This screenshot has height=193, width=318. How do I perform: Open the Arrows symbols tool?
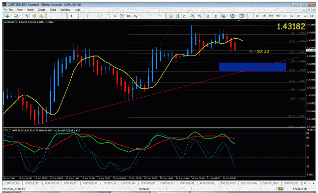point(135,16)
